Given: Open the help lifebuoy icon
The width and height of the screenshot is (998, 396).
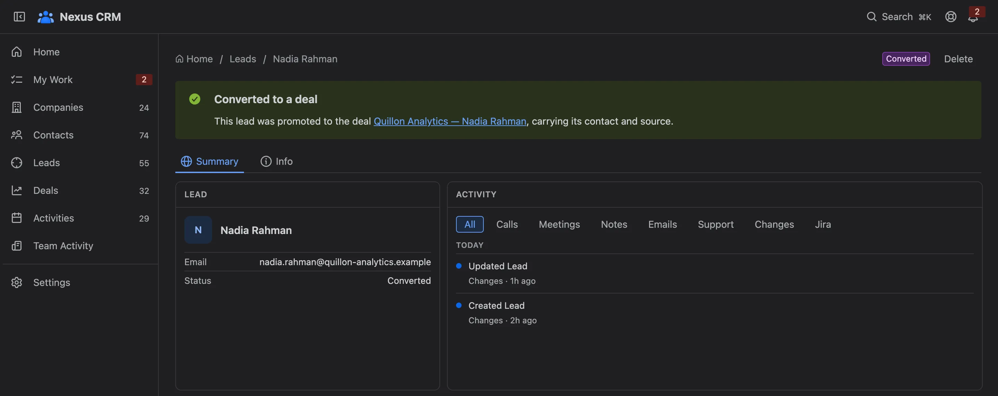Looking at the screenshot, I should pyautogui.click(x=950, y=17).
